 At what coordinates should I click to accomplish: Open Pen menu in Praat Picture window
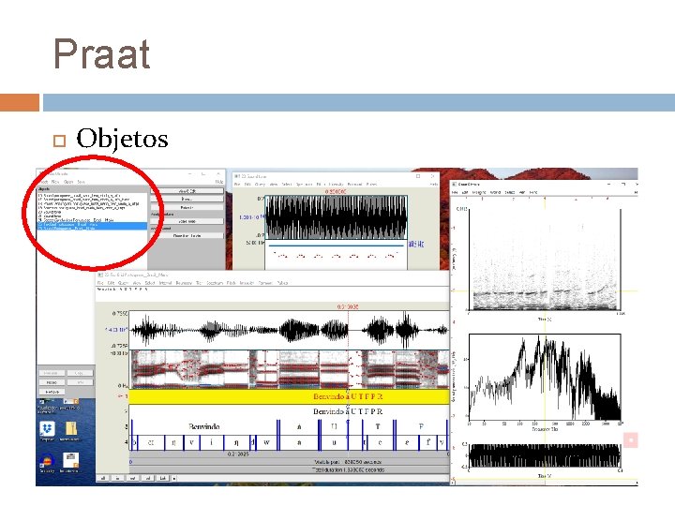pos(522,192)
